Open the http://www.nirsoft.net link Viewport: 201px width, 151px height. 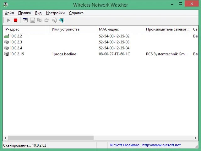(x=161, y=145)
